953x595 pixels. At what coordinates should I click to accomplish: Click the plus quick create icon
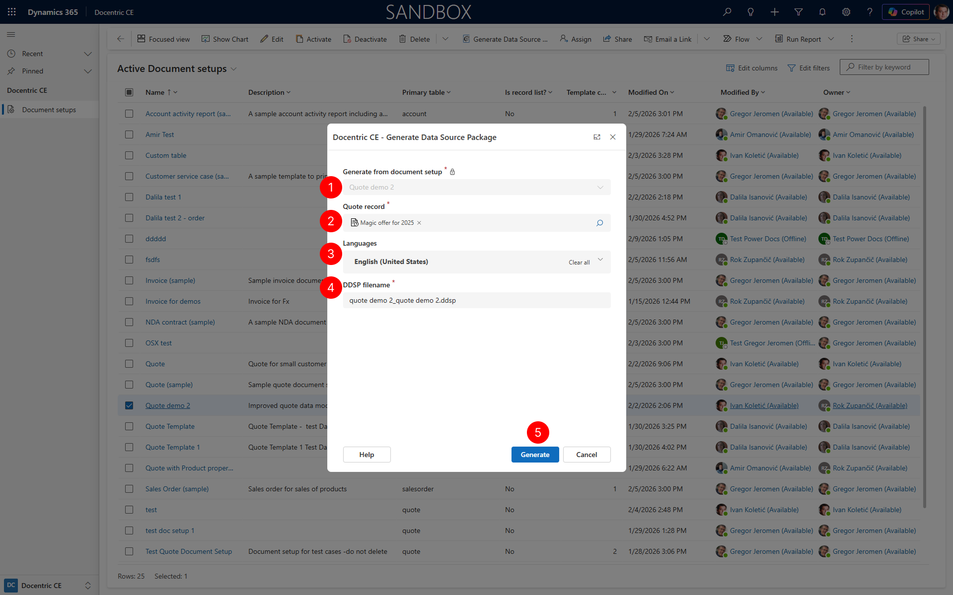(x=775, y=12)
